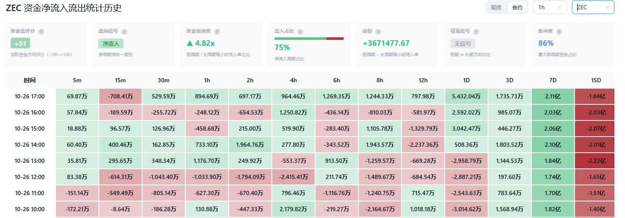Click the 10-26 12:00 row time
625x218 pixels.
coord(30,177)
